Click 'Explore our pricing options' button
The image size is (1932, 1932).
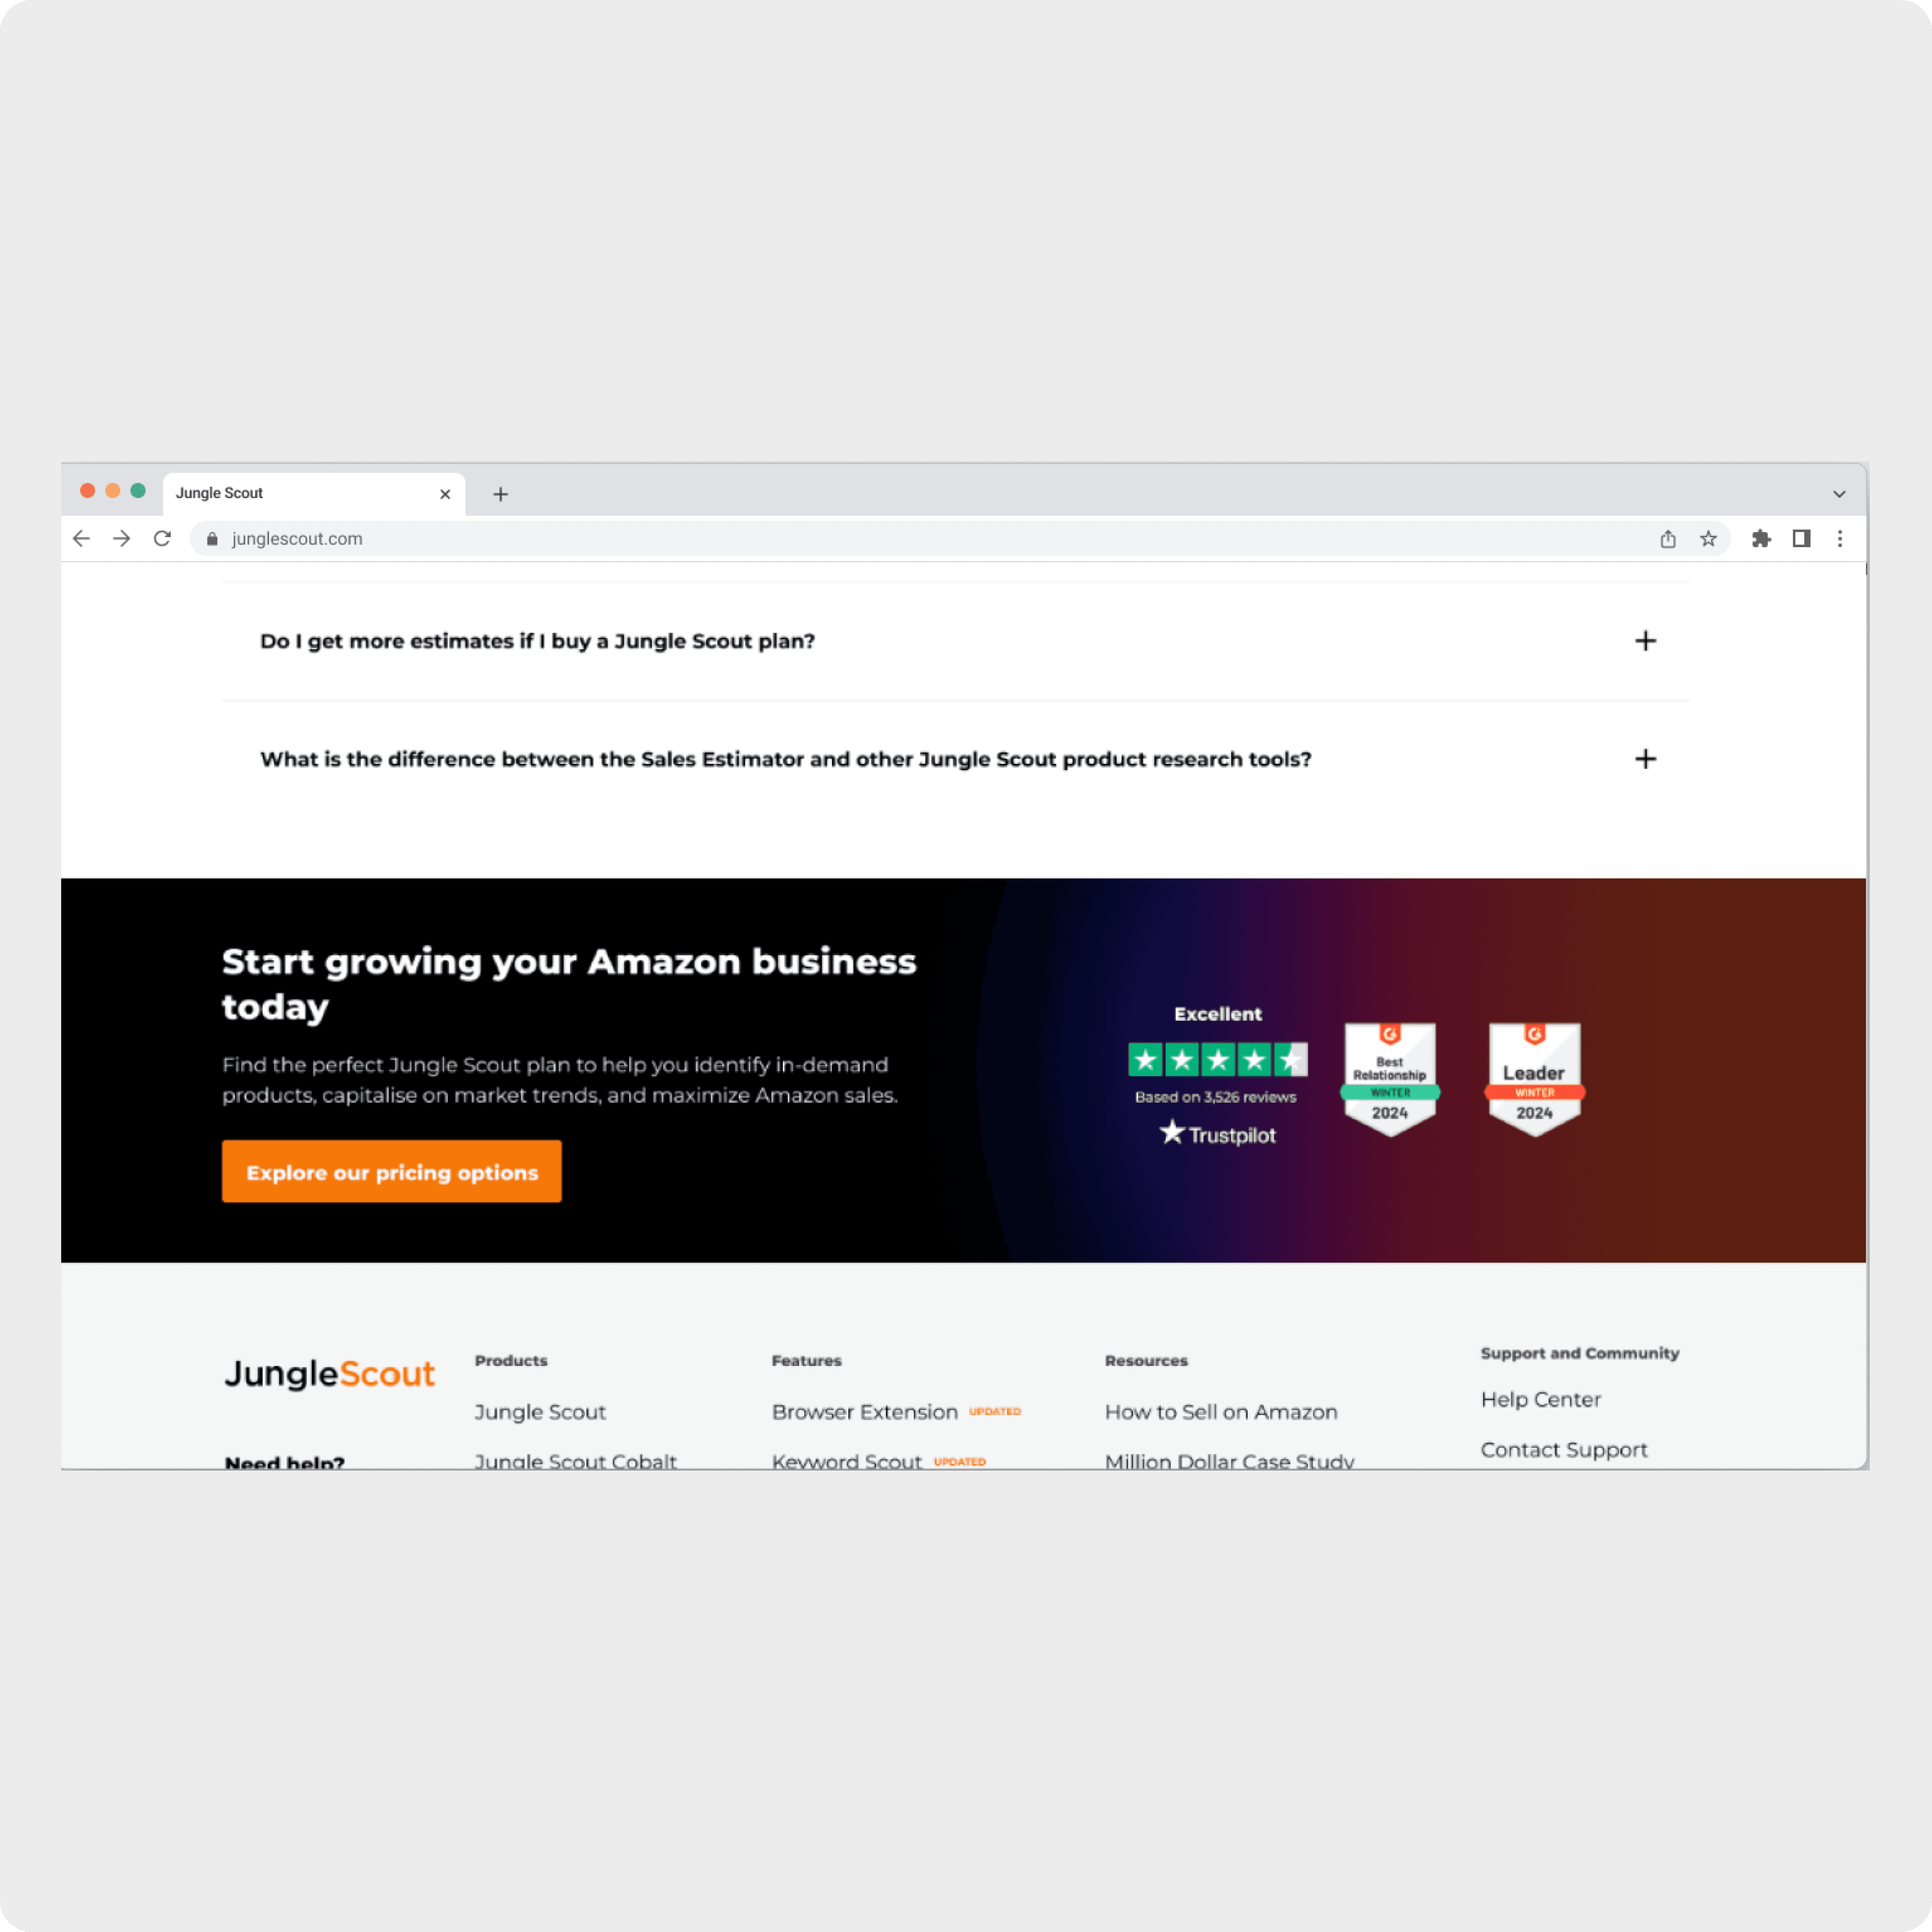(392, 1172)
